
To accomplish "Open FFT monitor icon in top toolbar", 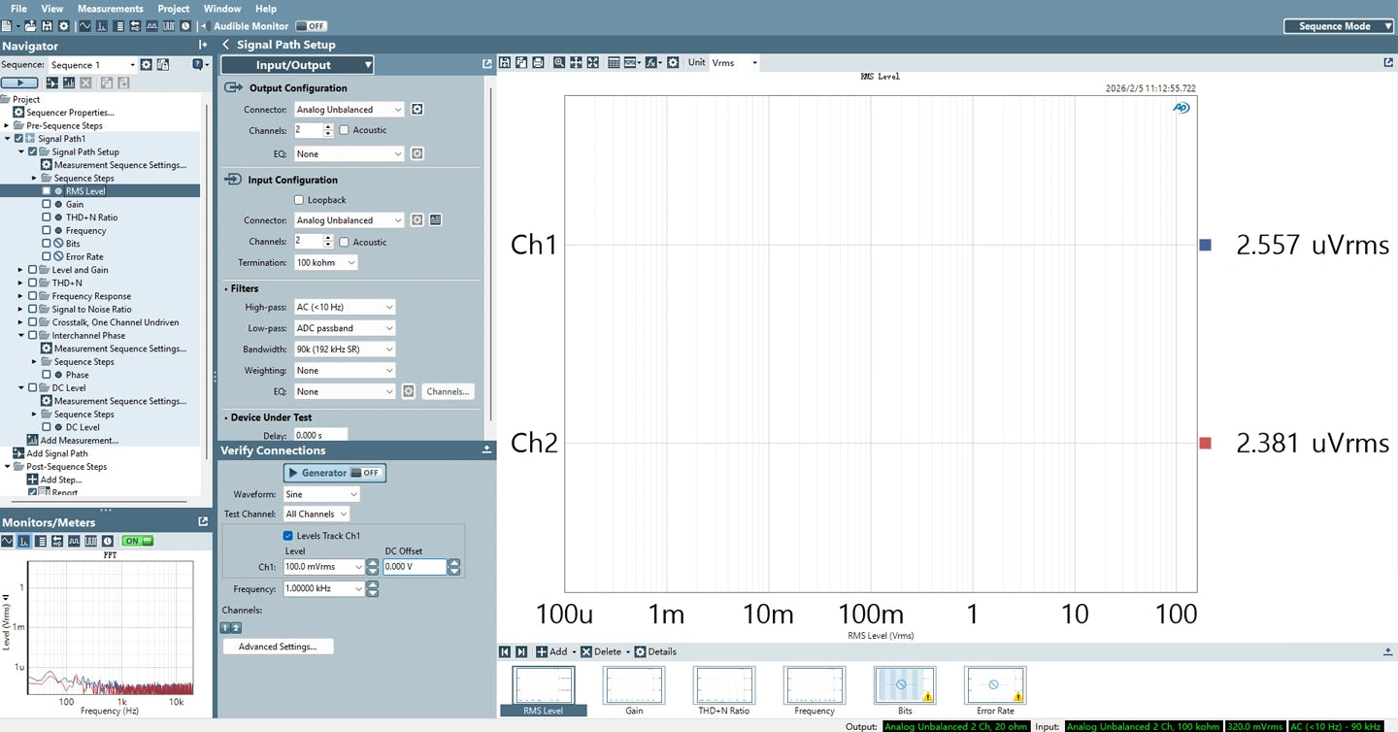I will pyautogui.click(x=102, y=26).
